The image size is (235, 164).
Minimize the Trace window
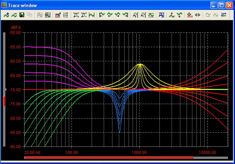(x=214, y=6)
